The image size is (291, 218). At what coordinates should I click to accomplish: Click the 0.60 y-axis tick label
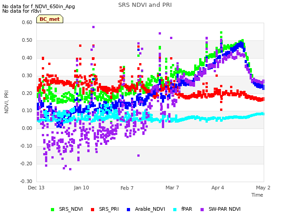pyautogui.click(x=27, y=22)
